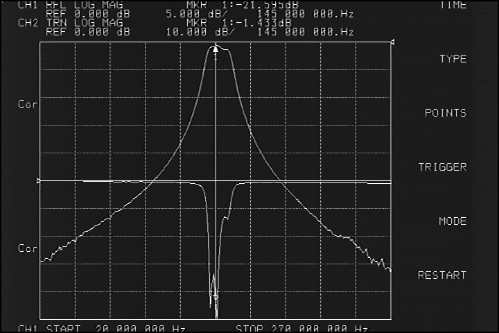Viewport: 499px width, 333px height.
Task: Click the lower Cor correction indicator
Action: [27, 248]
